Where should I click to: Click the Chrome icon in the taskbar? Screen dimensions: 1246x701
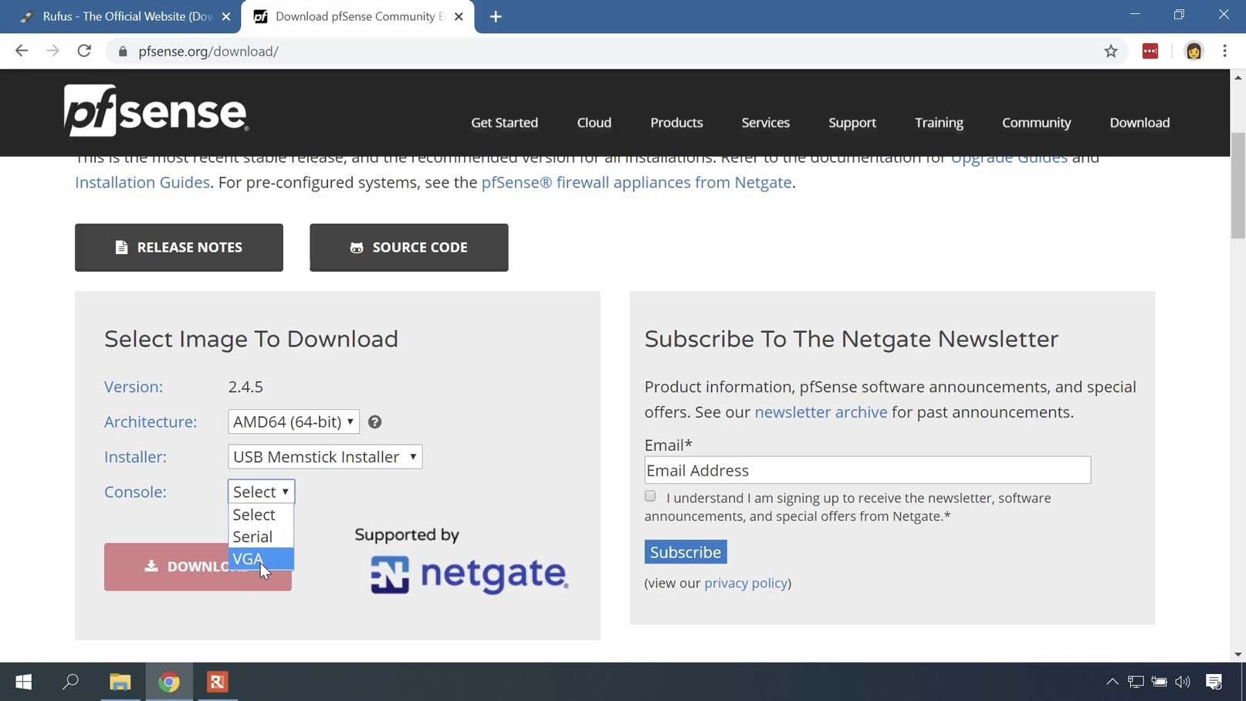(x=169, y=682)
